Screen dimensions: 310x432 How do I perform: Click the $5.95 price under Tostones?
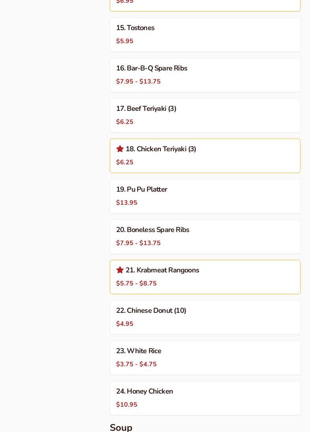(x=125, y=41)
